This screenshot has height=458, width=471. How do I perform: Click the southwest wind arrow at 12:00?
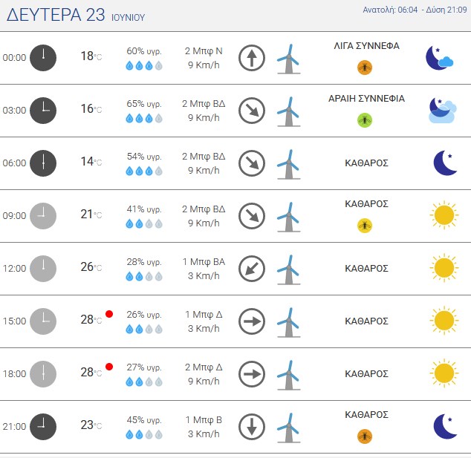pos(252,269)
